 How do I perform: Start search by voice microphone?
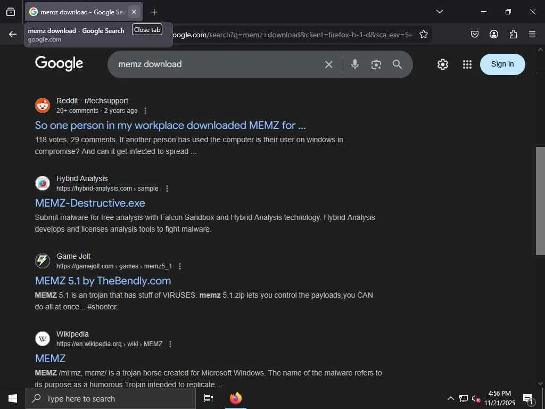(354, 64)
